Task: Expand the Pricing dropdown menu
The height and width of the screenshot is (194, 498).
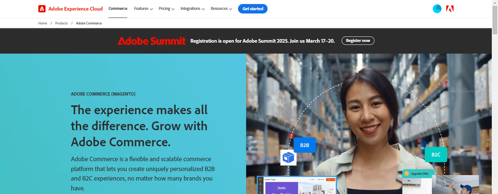Action: [x=167, y=9]
